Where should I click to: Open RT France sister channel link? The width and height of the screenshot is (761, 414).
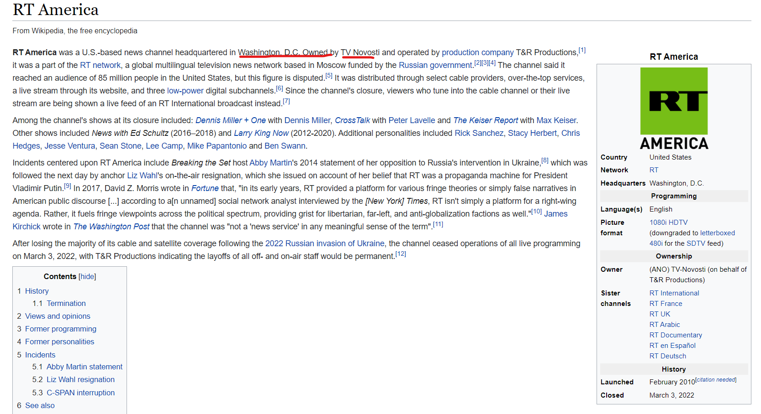pyautogui.click(x=666, y=304)
